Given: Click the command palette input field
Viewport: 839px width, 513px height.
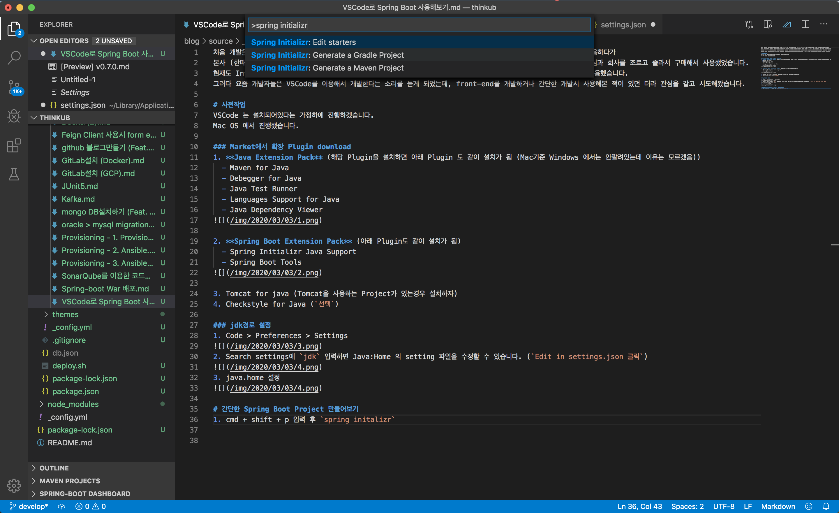Looking at the screenshot, I should point(419,25).
